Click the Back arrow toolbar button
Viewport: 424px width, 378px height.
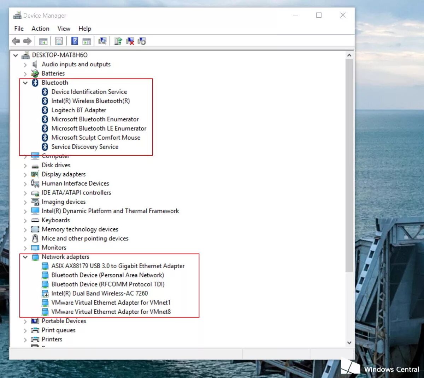point(16,41)
